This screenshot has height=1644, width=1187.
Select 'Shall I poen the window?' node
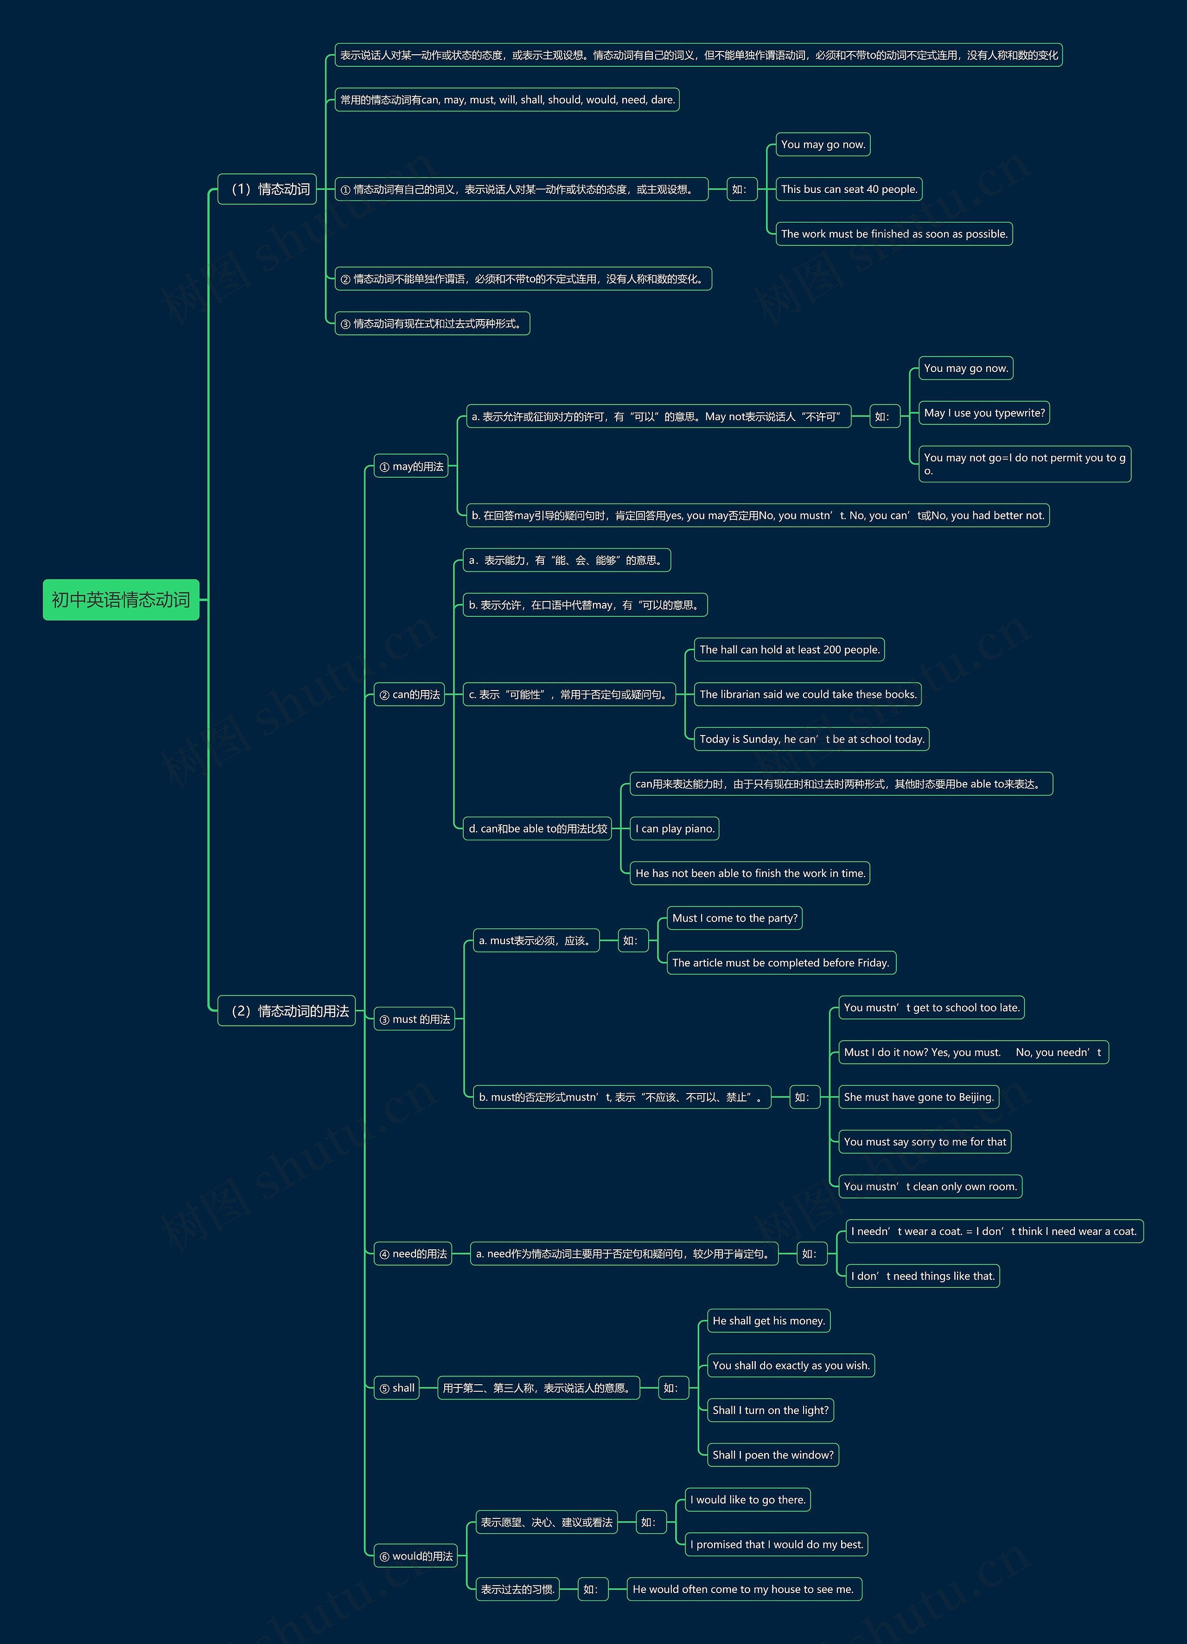(x=773, y=1455)
